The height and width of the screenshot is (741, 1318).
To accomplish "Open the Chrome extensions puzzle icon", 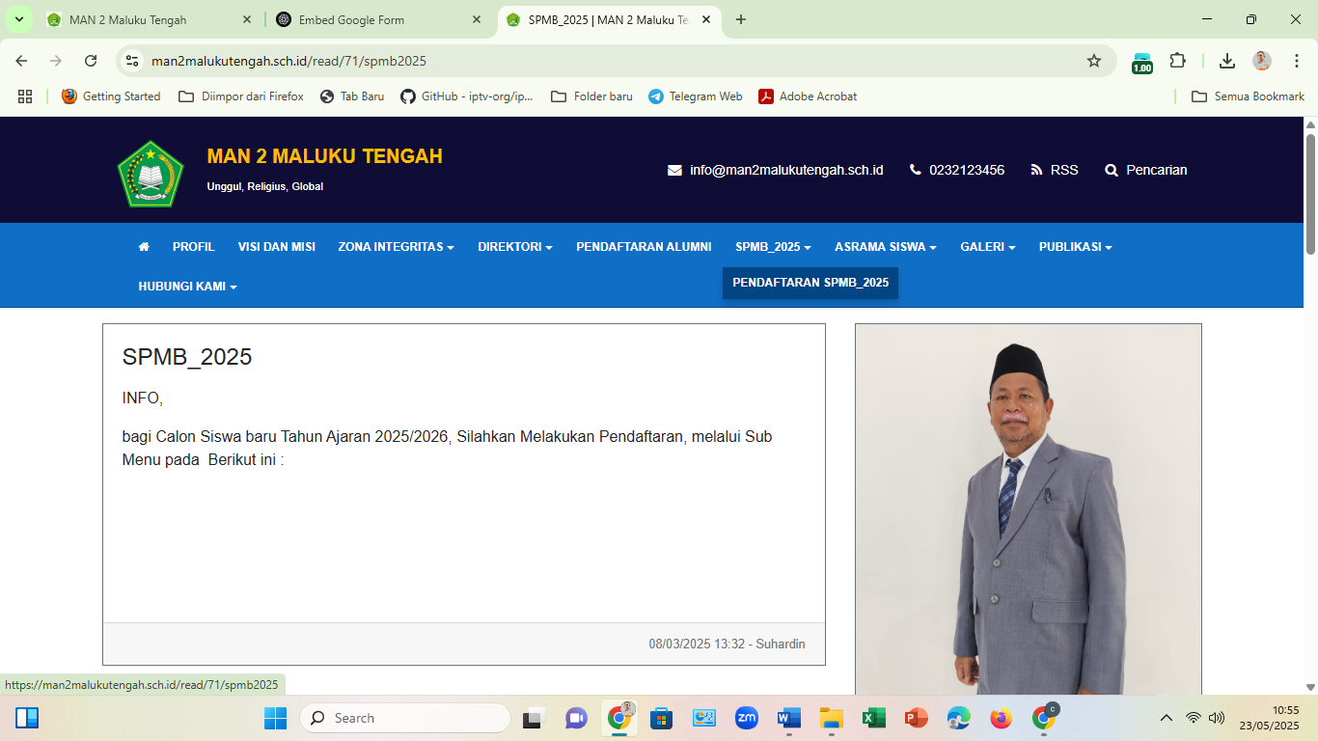I will pyautogui.click(x=1177, y=61).
